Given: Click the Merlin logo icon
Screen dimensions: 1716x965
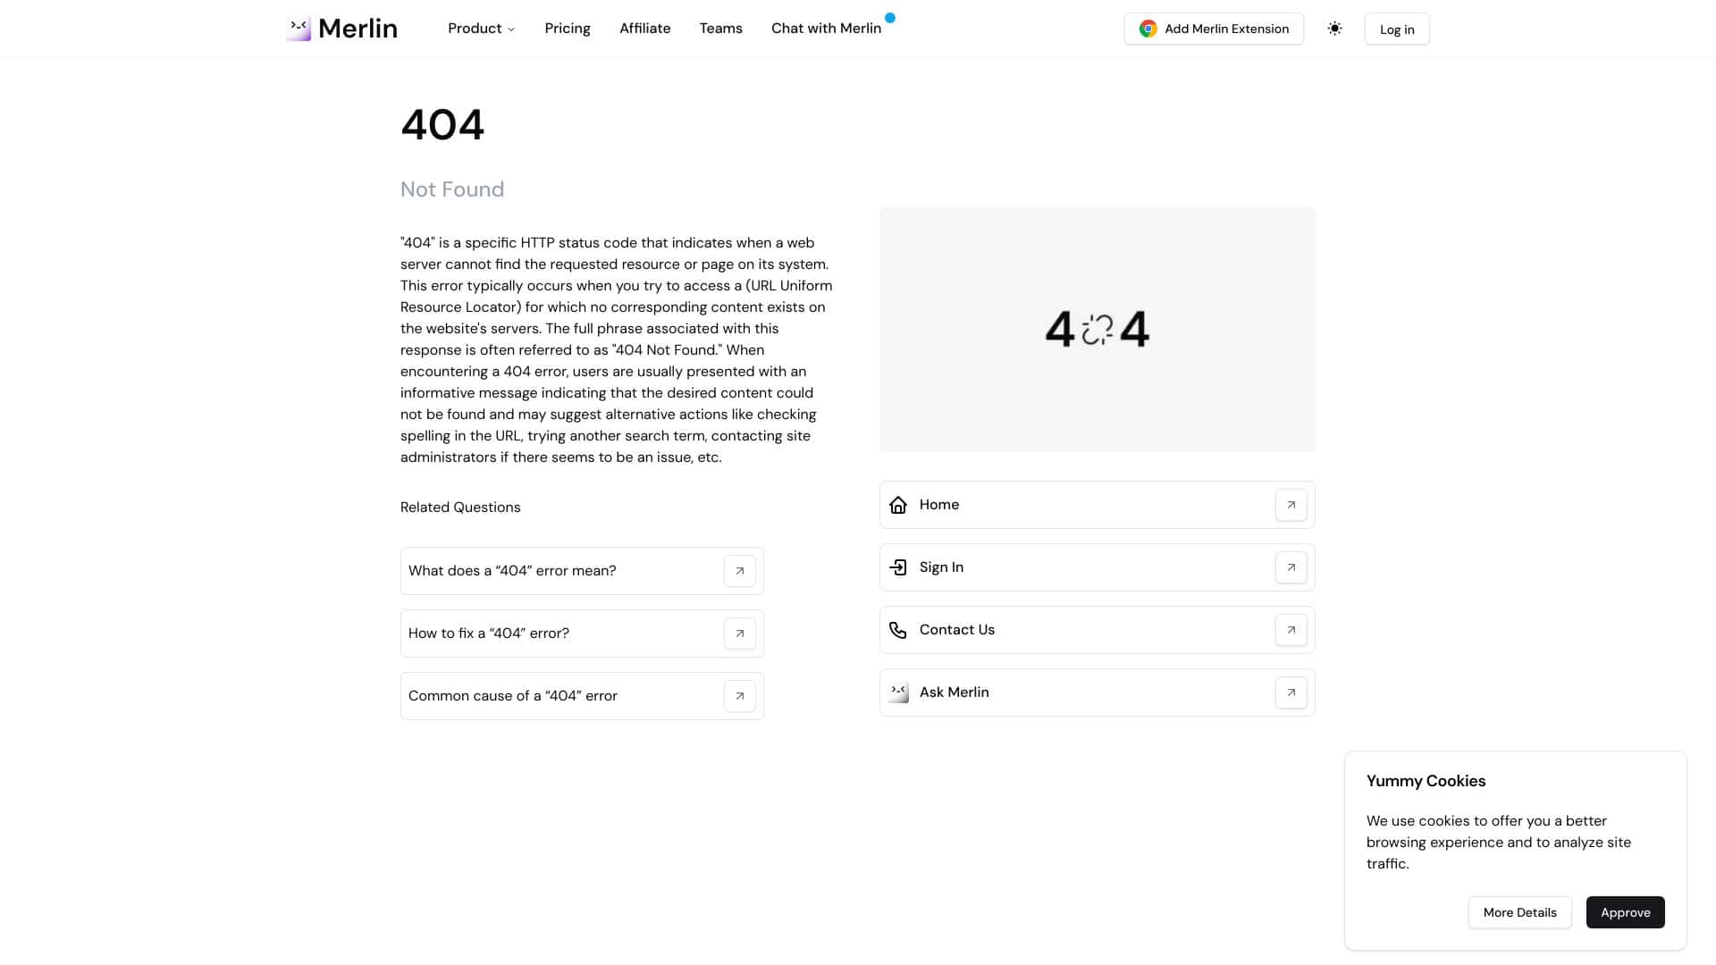Looking at the screenshot, I should pyautogui.click(x=299, y=29).
